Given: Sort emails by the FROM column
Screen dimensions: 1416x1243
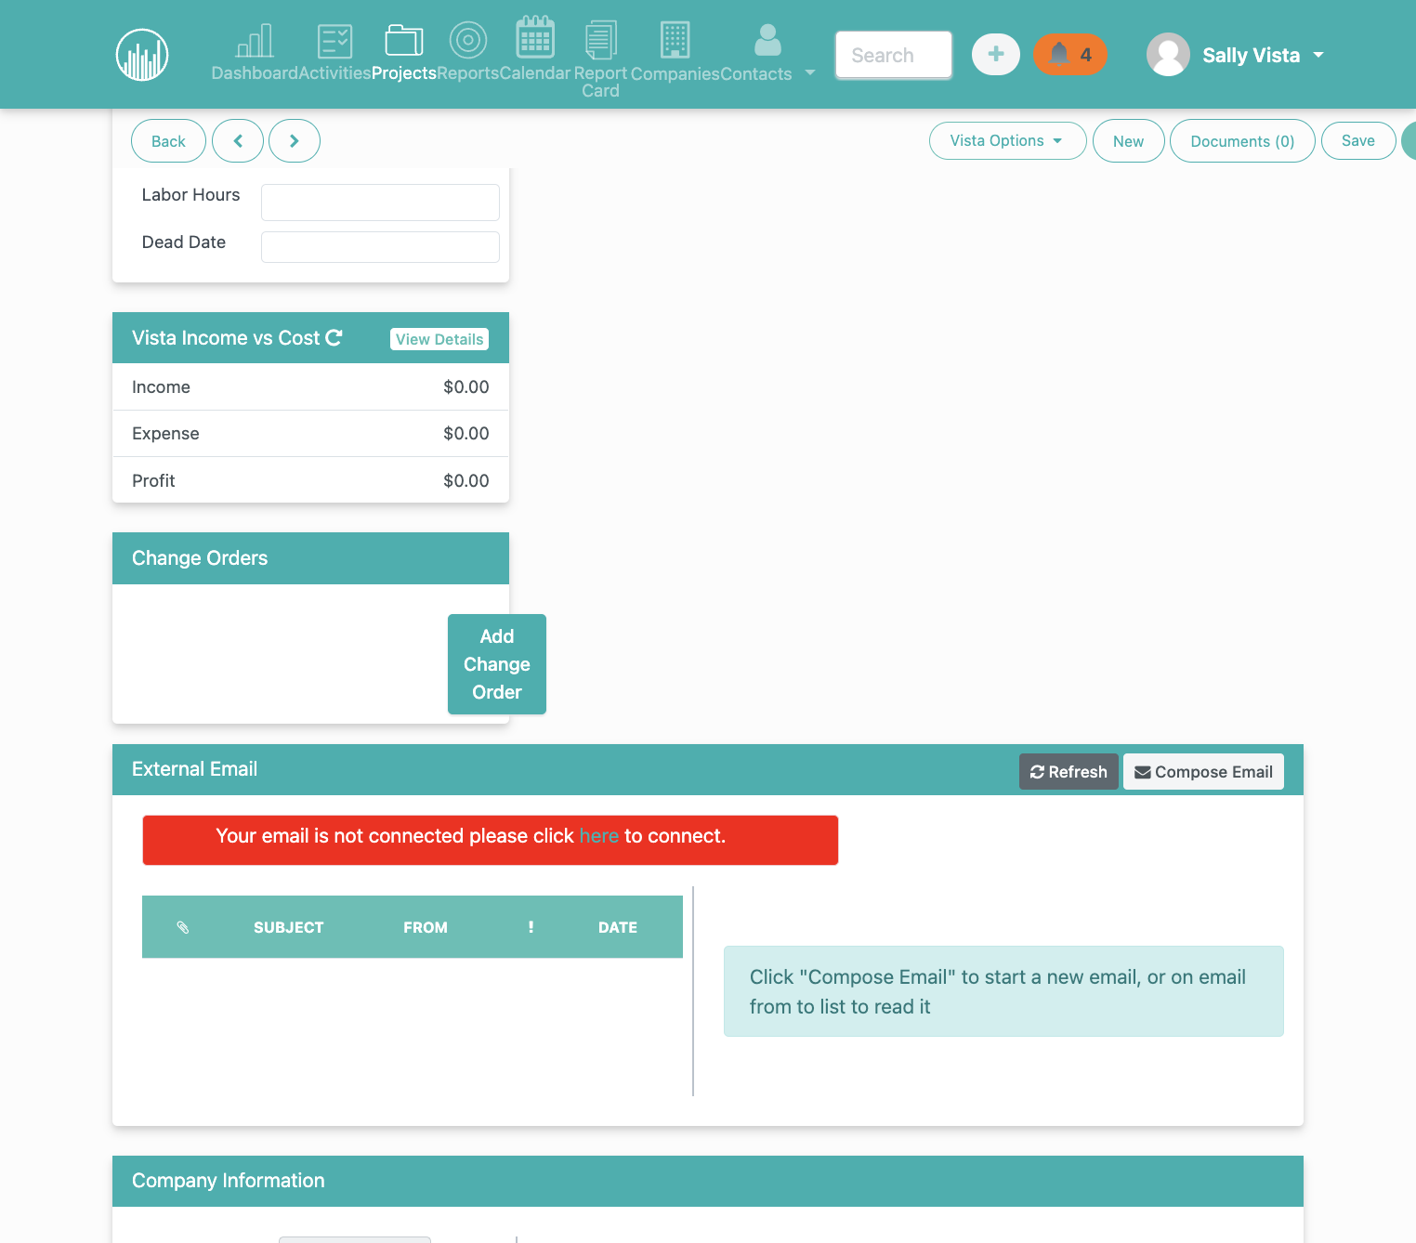Looking at the screenshot, I should [x=426, y=927].
